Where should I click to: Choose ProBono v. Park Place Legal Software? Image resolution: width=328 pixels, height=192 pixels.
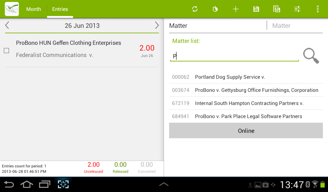(246, 116)
